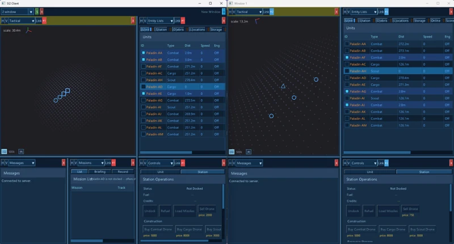Click Sell Drone button in Window 1 Controls
The width and height of the screenshot is (454, 244).
tap(410, 209)
